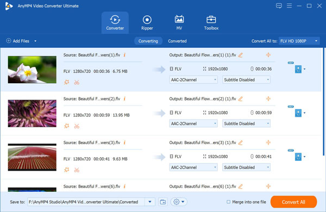Viewport: 326px width, 212px height.
Task: Show the Converting list
Action: point(148,41)
